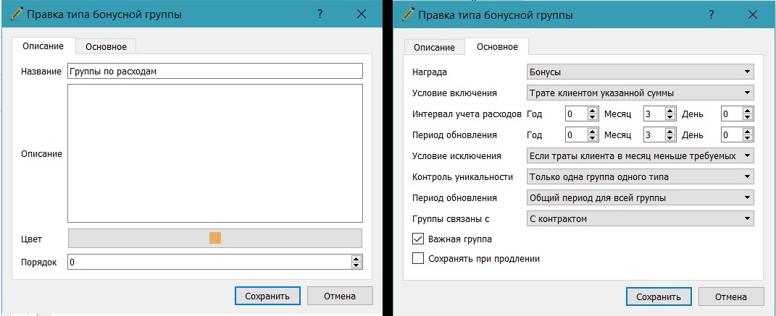776x316 pixels.
Task: Click Отмена in left dialog
Action: coord(340,296)
